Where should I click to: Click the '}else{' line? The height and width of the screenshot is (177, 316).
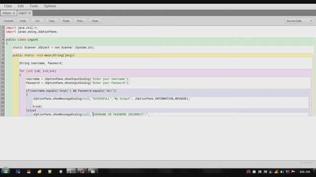coord(31,110)
